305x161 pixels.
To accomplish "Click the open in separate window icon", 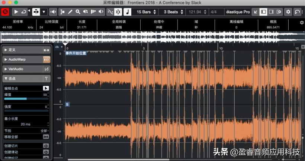I will (x=298, y=12).
